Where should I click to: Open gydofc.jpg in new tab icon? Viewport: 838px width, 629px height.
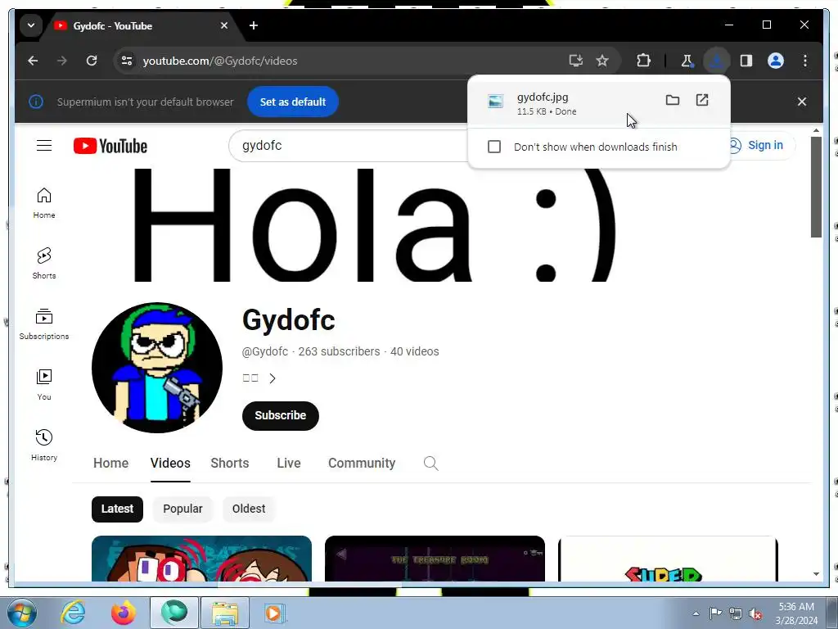[702, 100]
